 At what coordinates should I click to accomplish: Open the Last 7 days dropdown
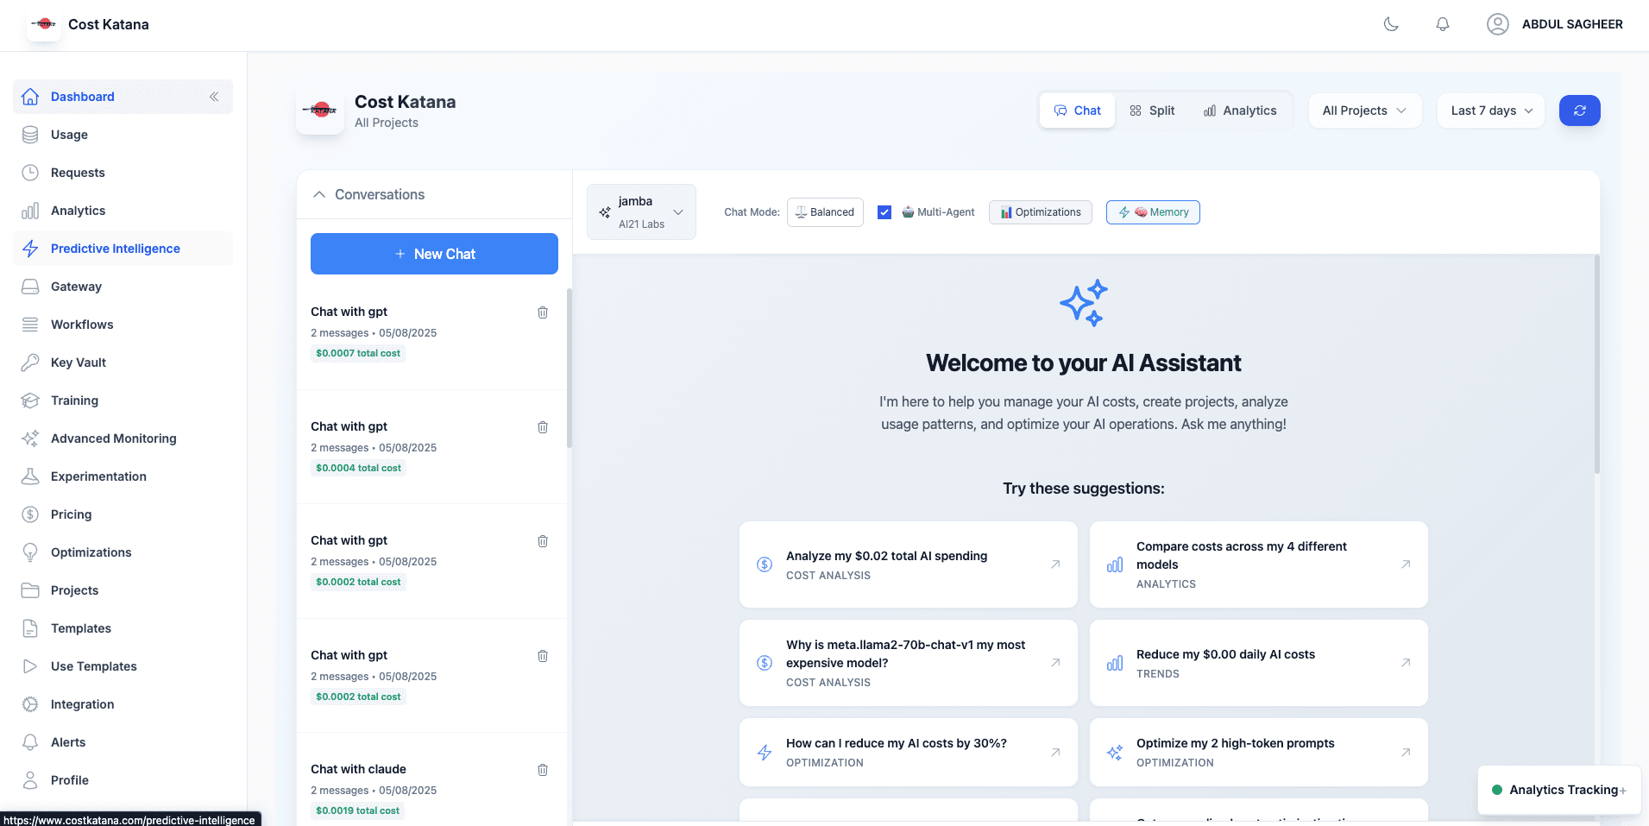click(x=1490, y=110)
